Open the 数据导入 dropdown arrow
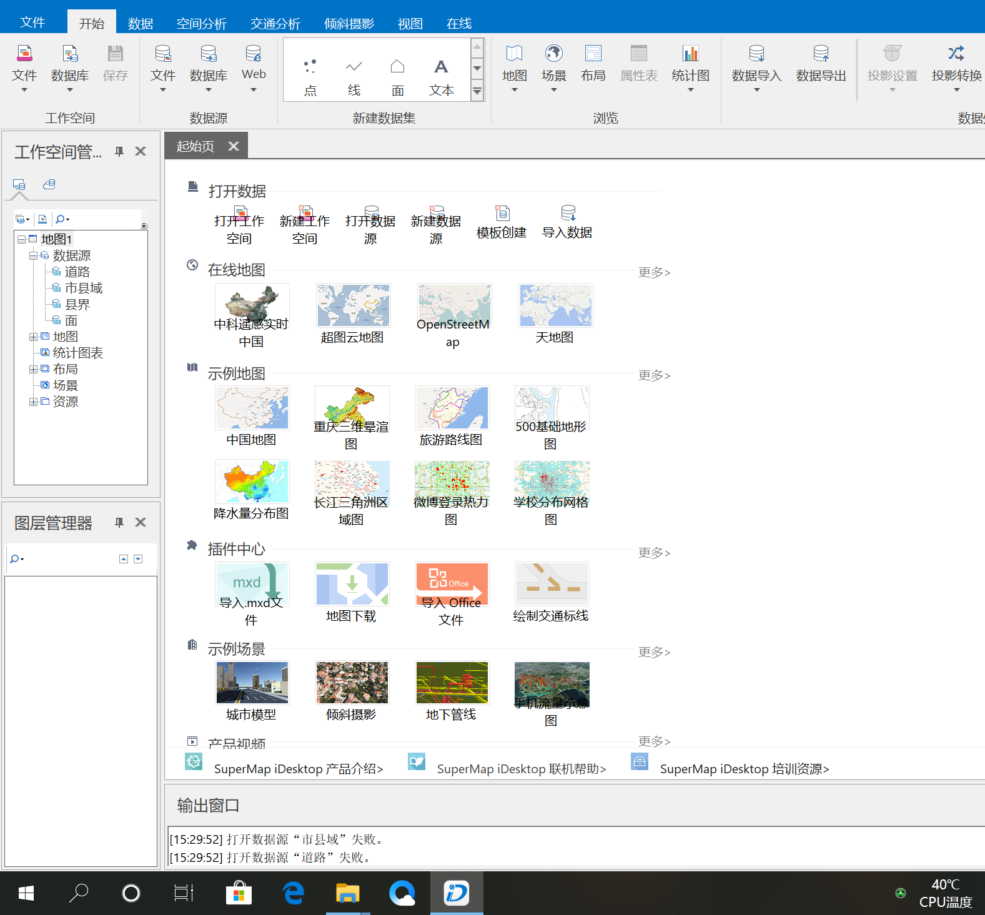The height and width of the screenshot is (915, 985). 756,90
